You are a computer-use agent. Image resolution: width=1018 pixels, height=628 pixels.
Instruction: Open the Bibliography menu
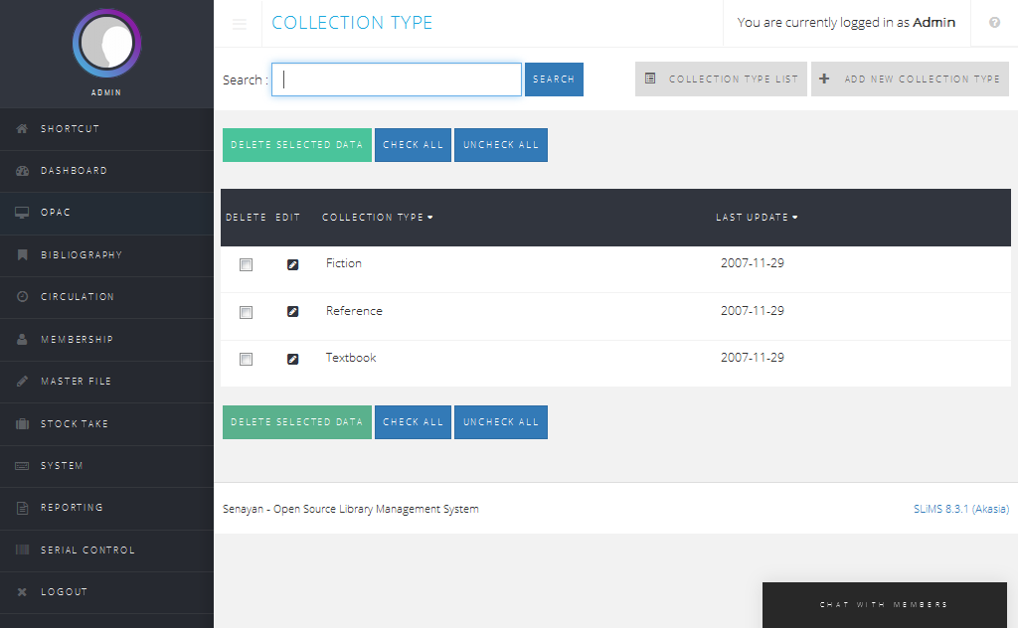[x=82, y=255]
